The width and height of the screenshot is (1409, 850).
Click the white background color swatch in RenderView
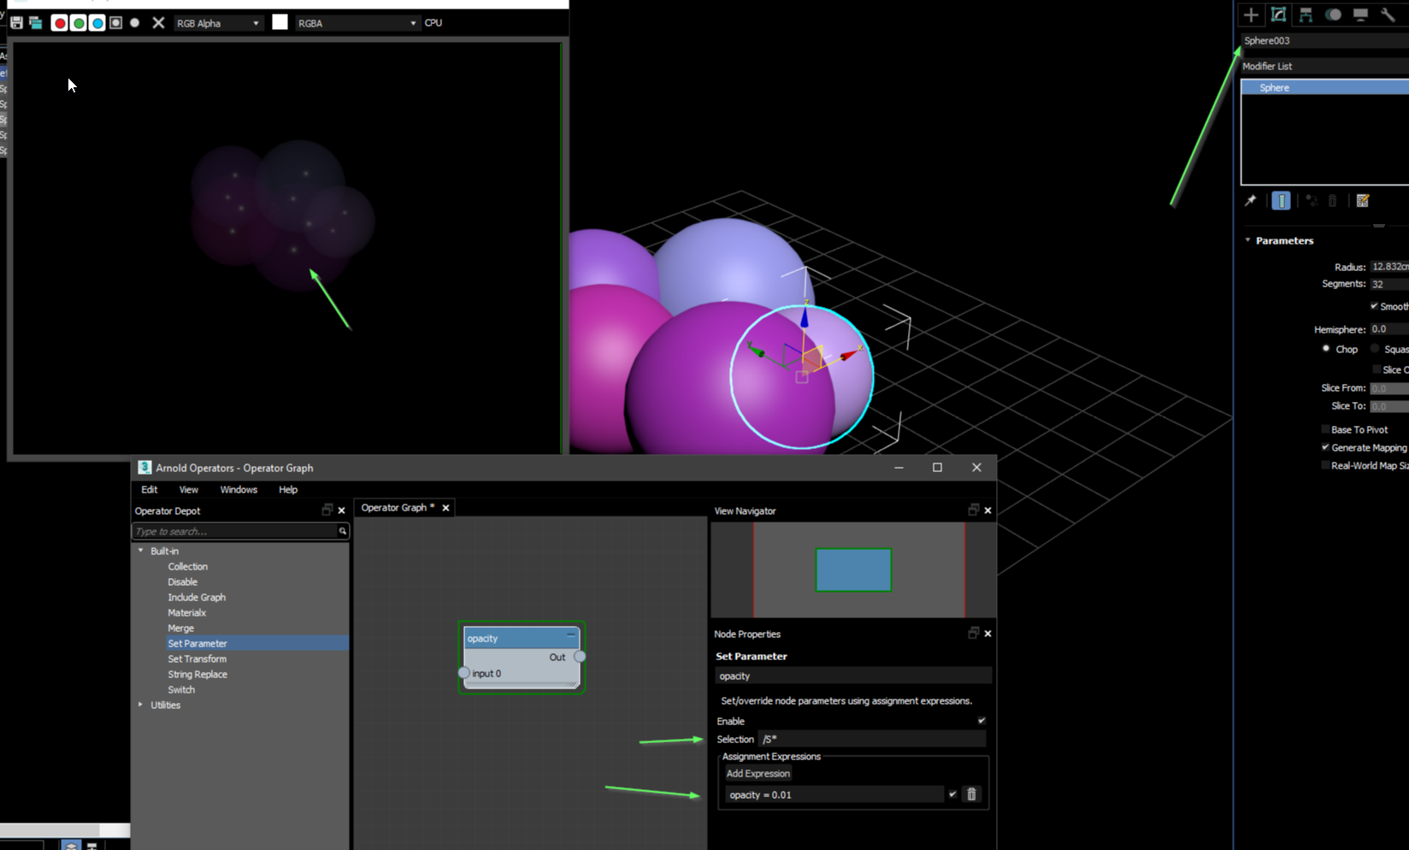click(280, 22)
